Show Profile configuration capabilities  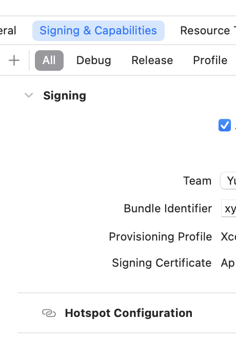click(x=210, y=61)
